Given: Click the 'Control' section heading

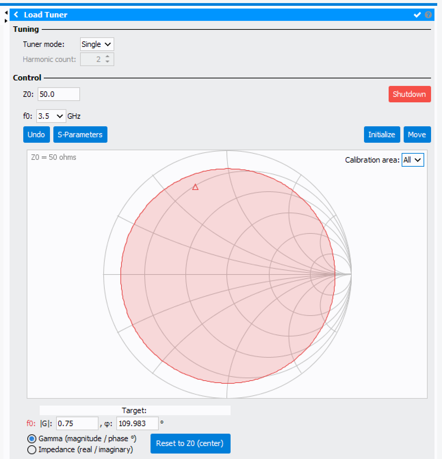Looking at the screenshot, I should coord(27,78).
